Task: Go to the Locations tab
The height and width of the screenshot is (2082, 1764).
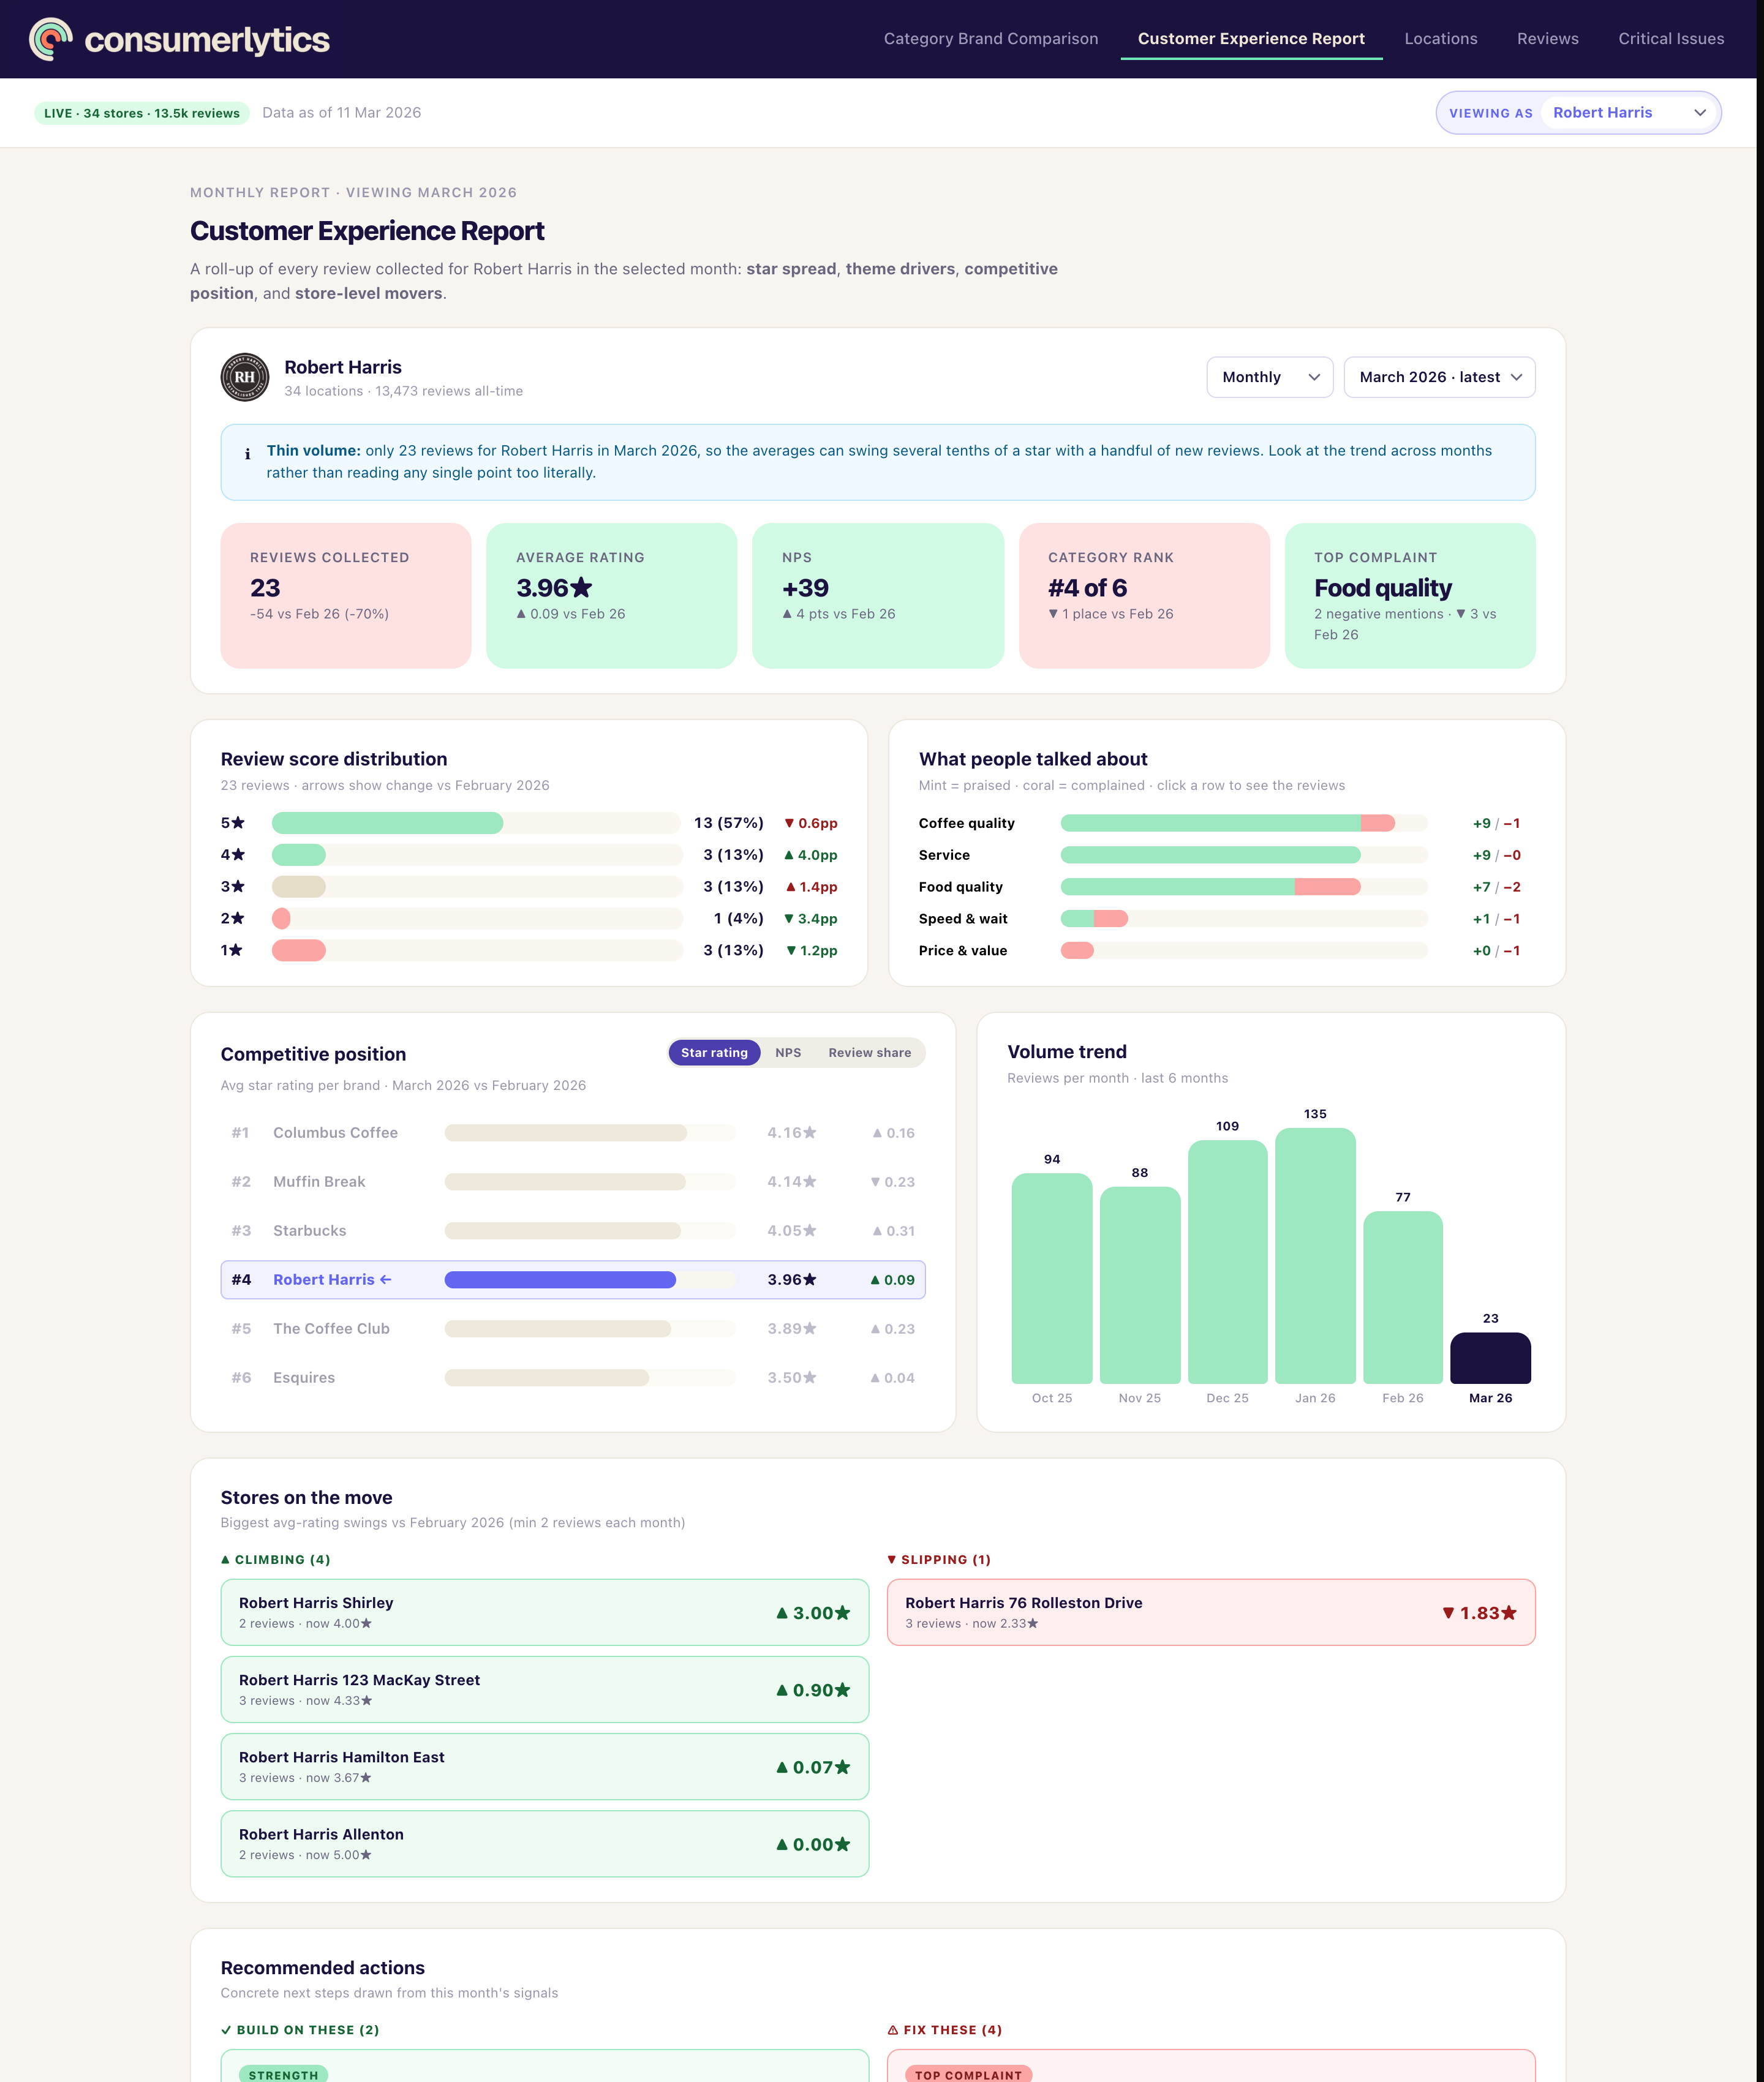Action: [1440, 39]
